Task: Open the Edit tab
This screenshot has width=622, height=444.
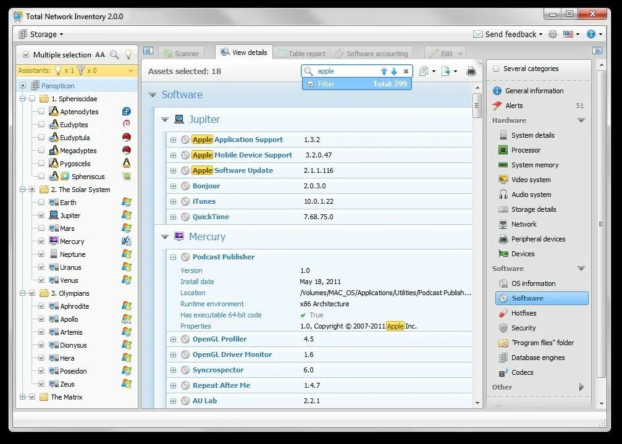Action: coord(445,54)
